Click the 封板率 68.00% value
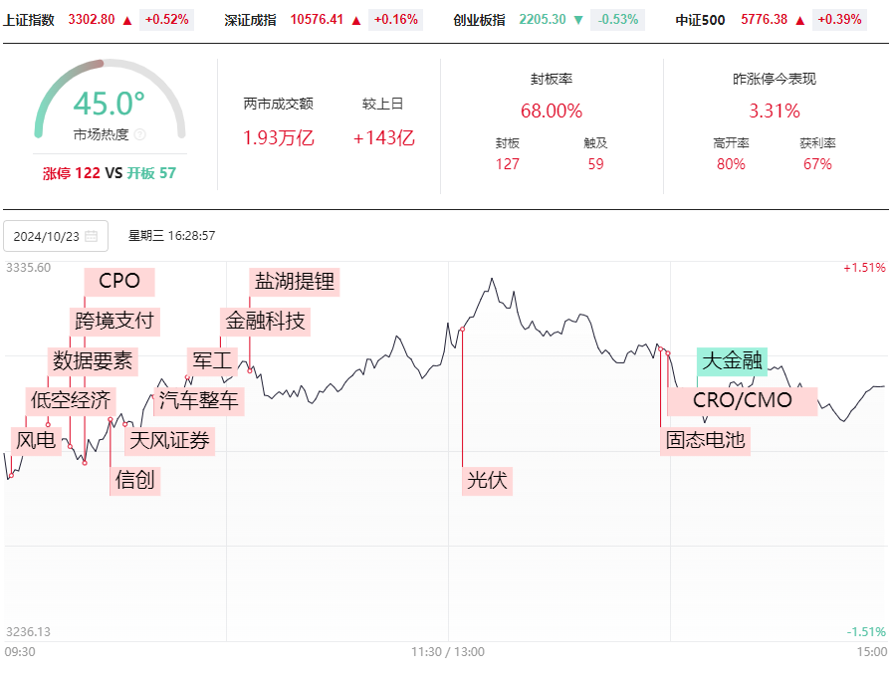This screenshot has width=893, height=677. [x=552, y=112]
